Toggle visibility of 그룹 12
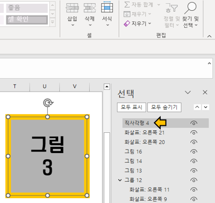This screenshot has width=215, height=203. point(194,180)
